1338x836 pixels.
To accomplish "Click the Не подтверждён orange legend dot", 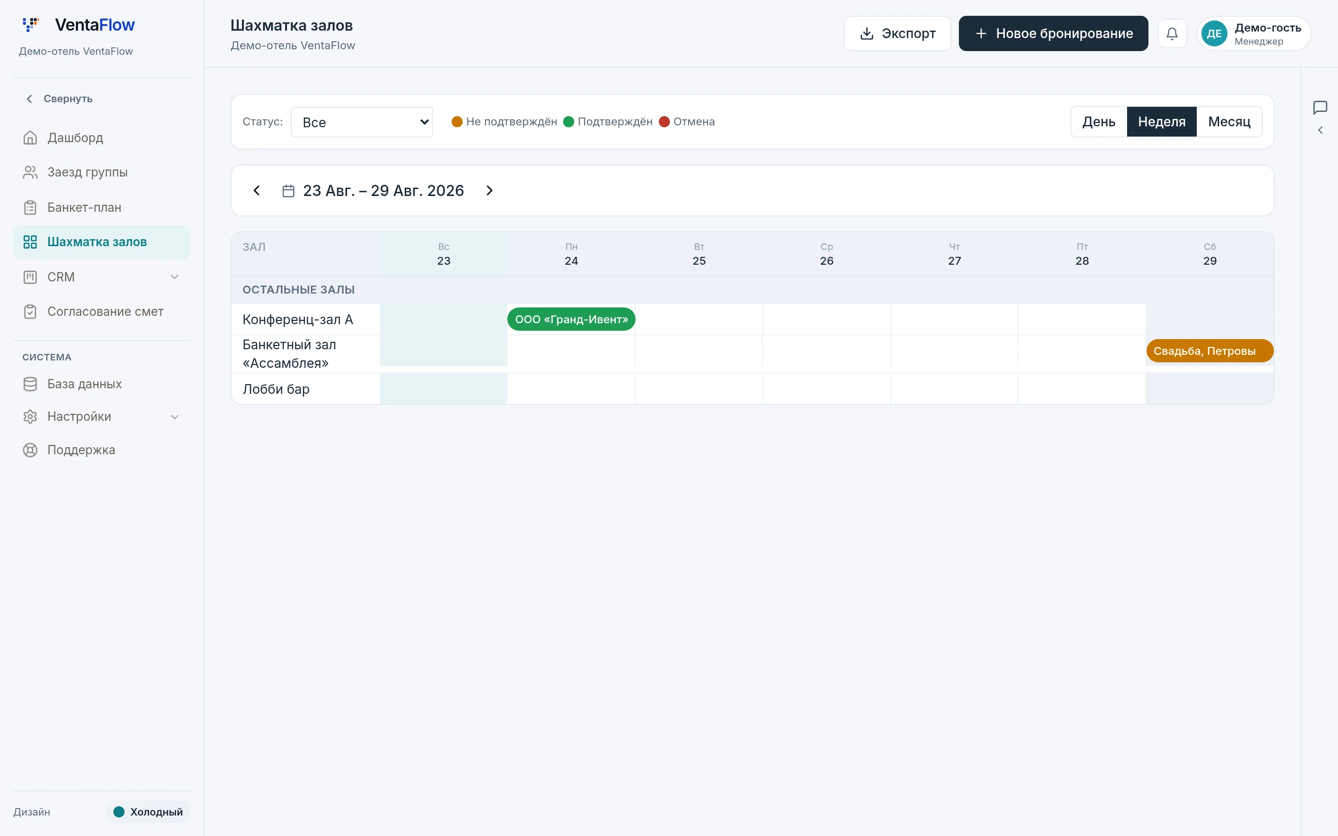I will pyautogui.click(x=457, y=122).
